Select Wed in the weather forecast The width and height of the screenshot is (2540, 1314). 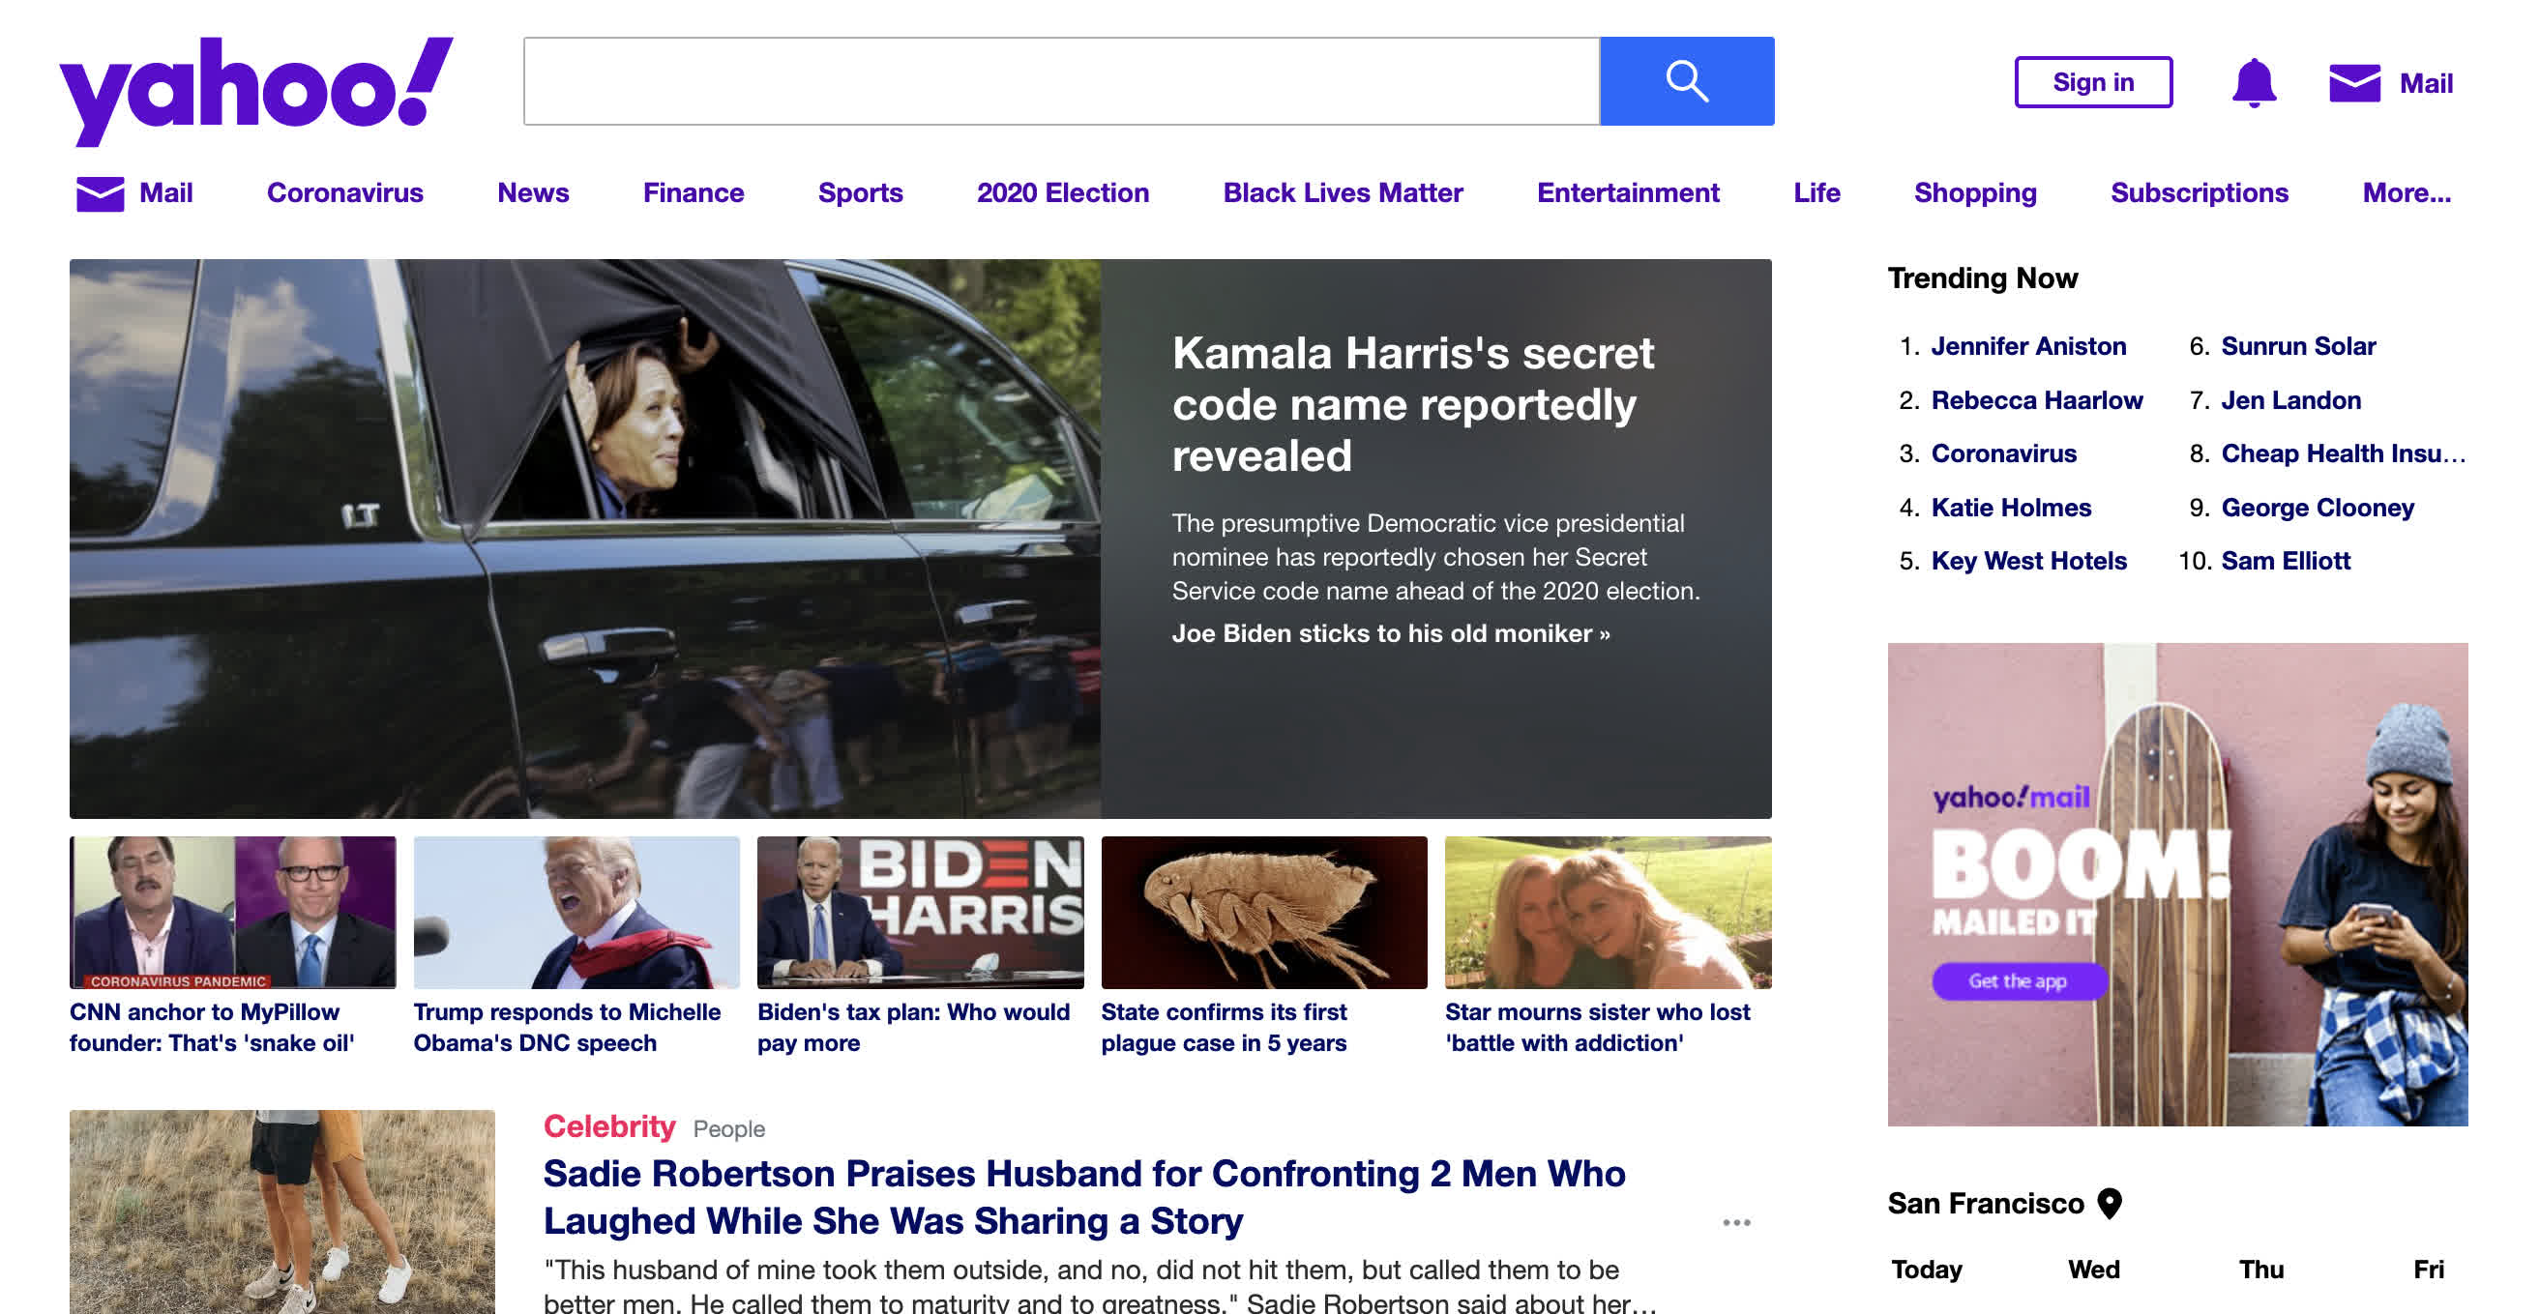tap(2093, 1269)
